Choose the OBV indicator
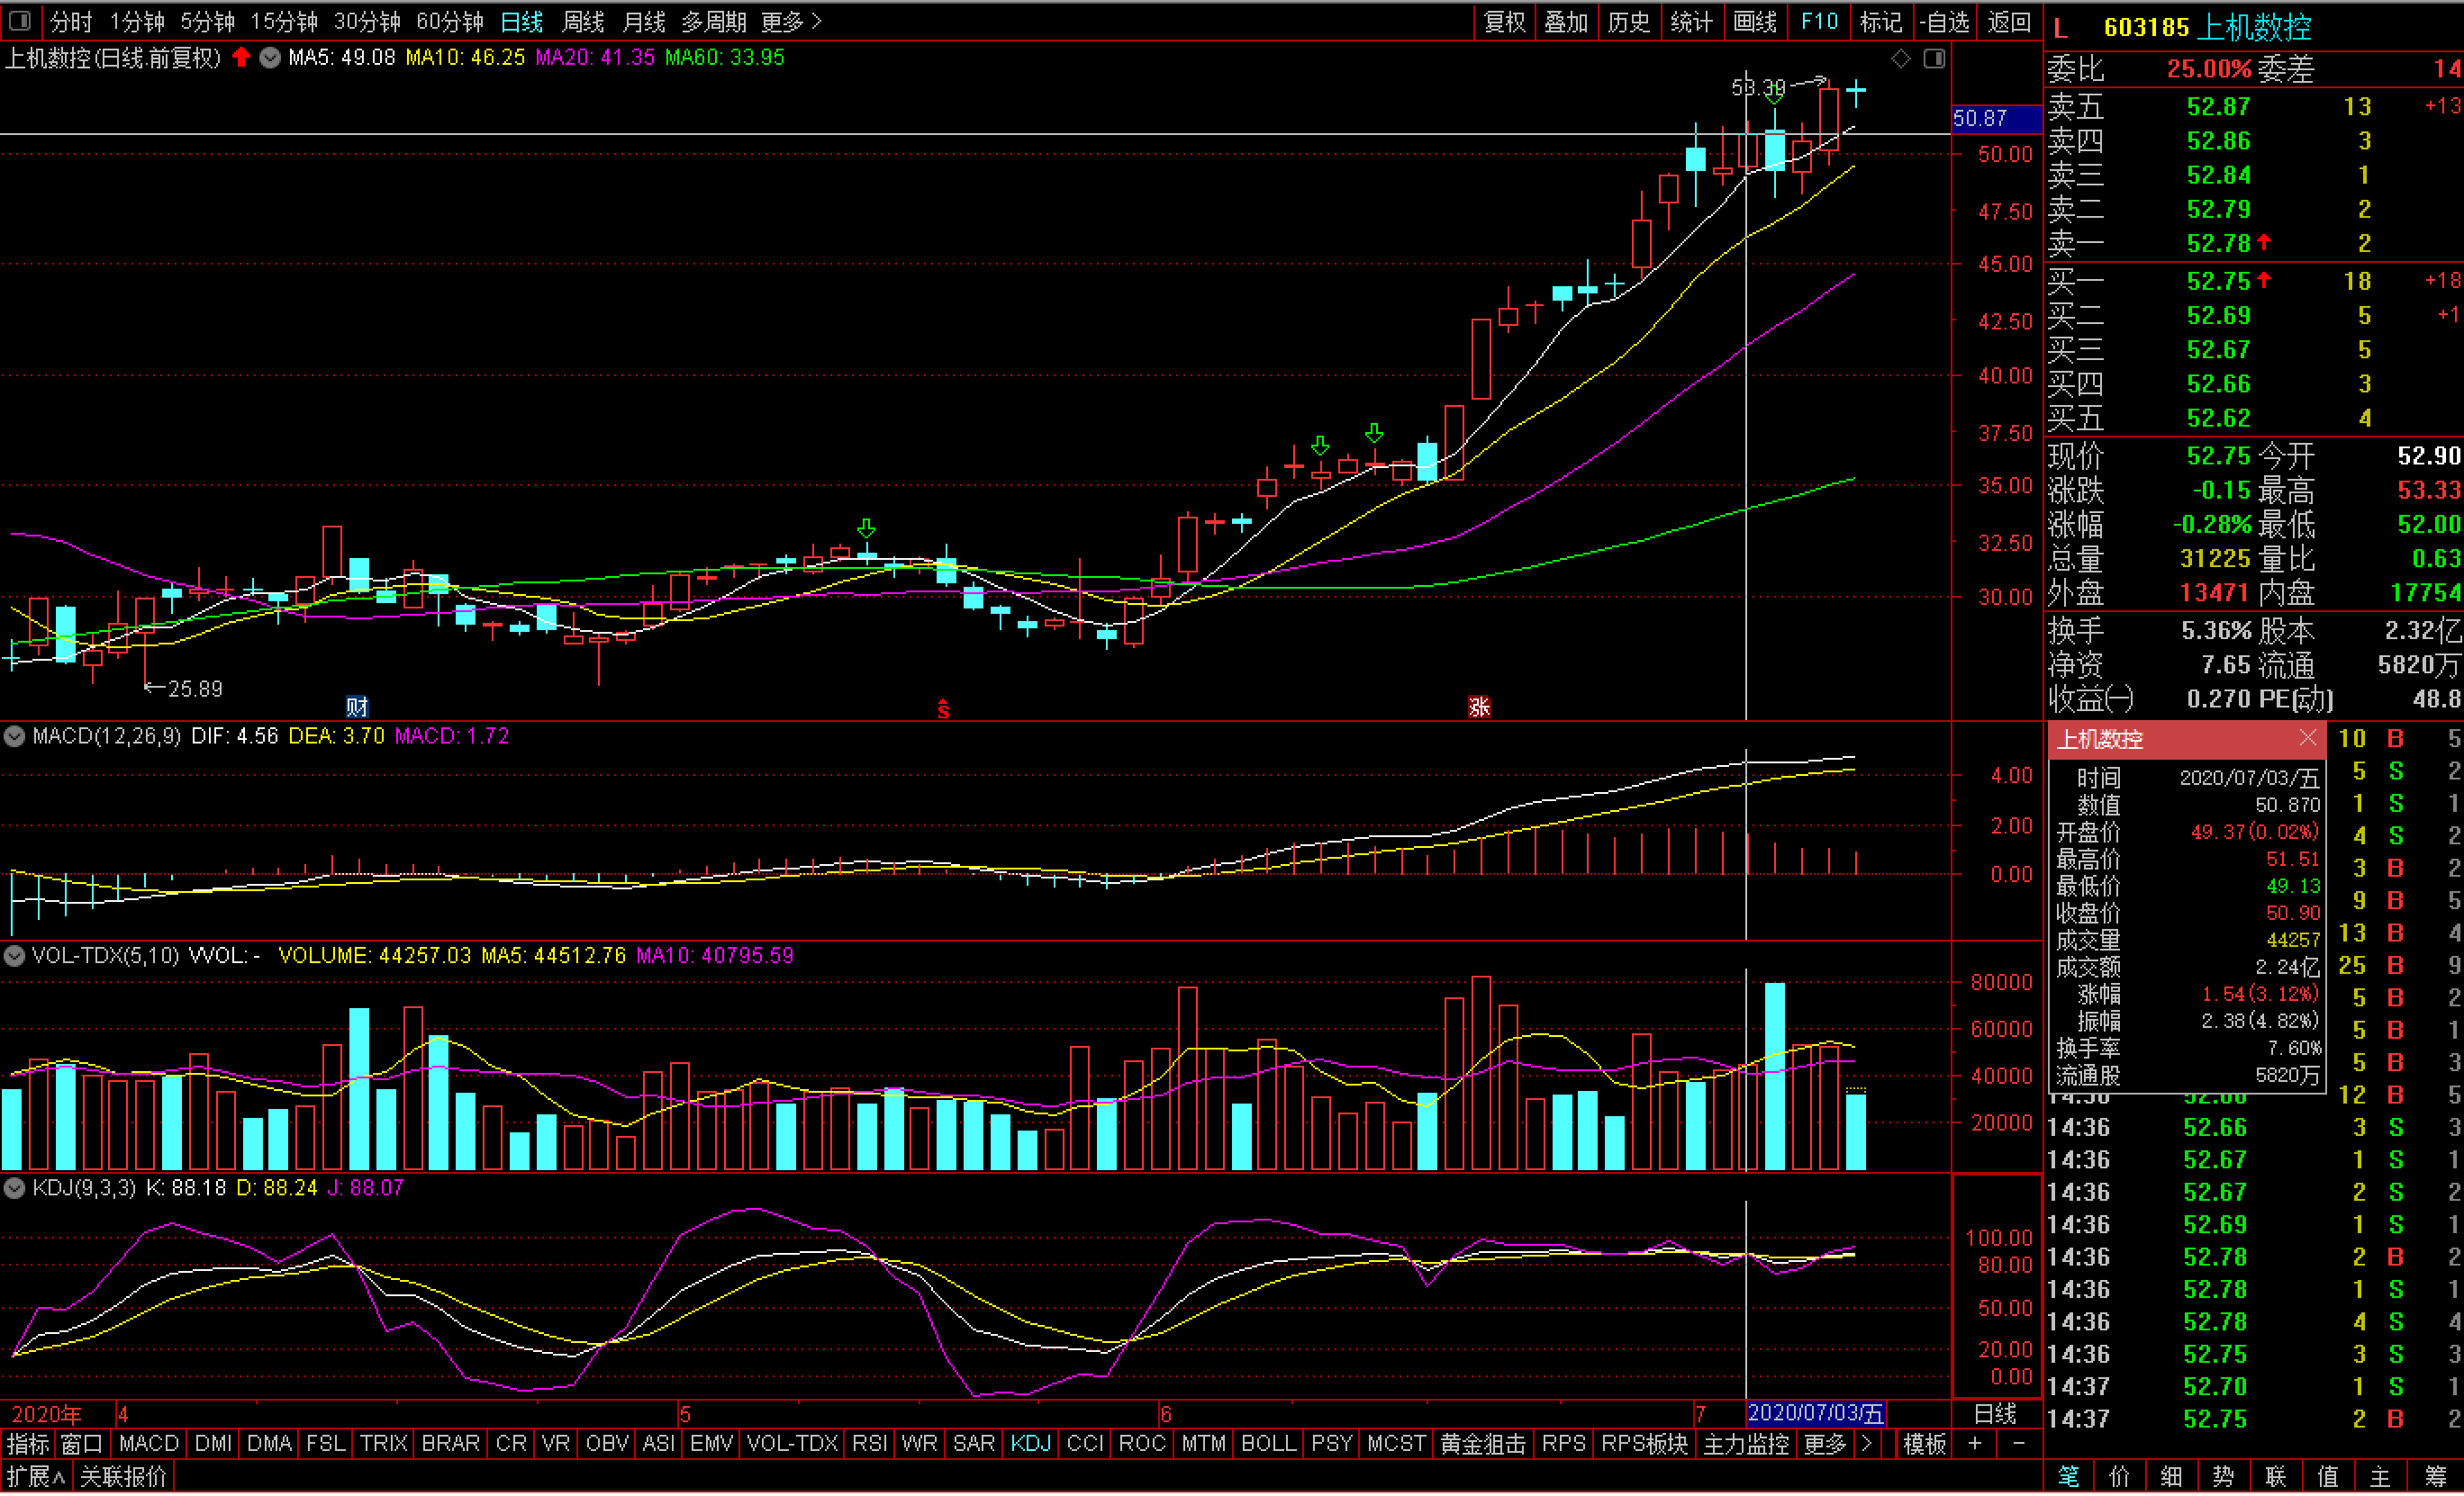This screenshot has height=1496, width=2464. [x=607, y=1444]
